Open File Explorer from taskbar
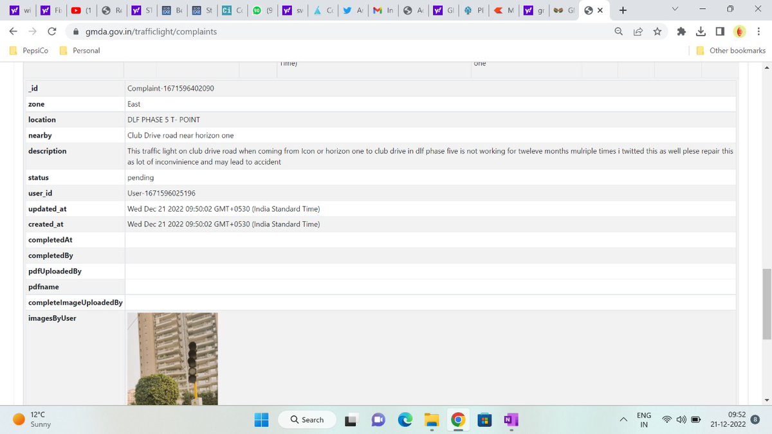This screenshot has height=434, width=772. pos(431,420)
